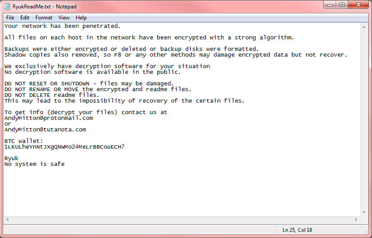Open the Format menu
The image size is (372, 238).
44,18
